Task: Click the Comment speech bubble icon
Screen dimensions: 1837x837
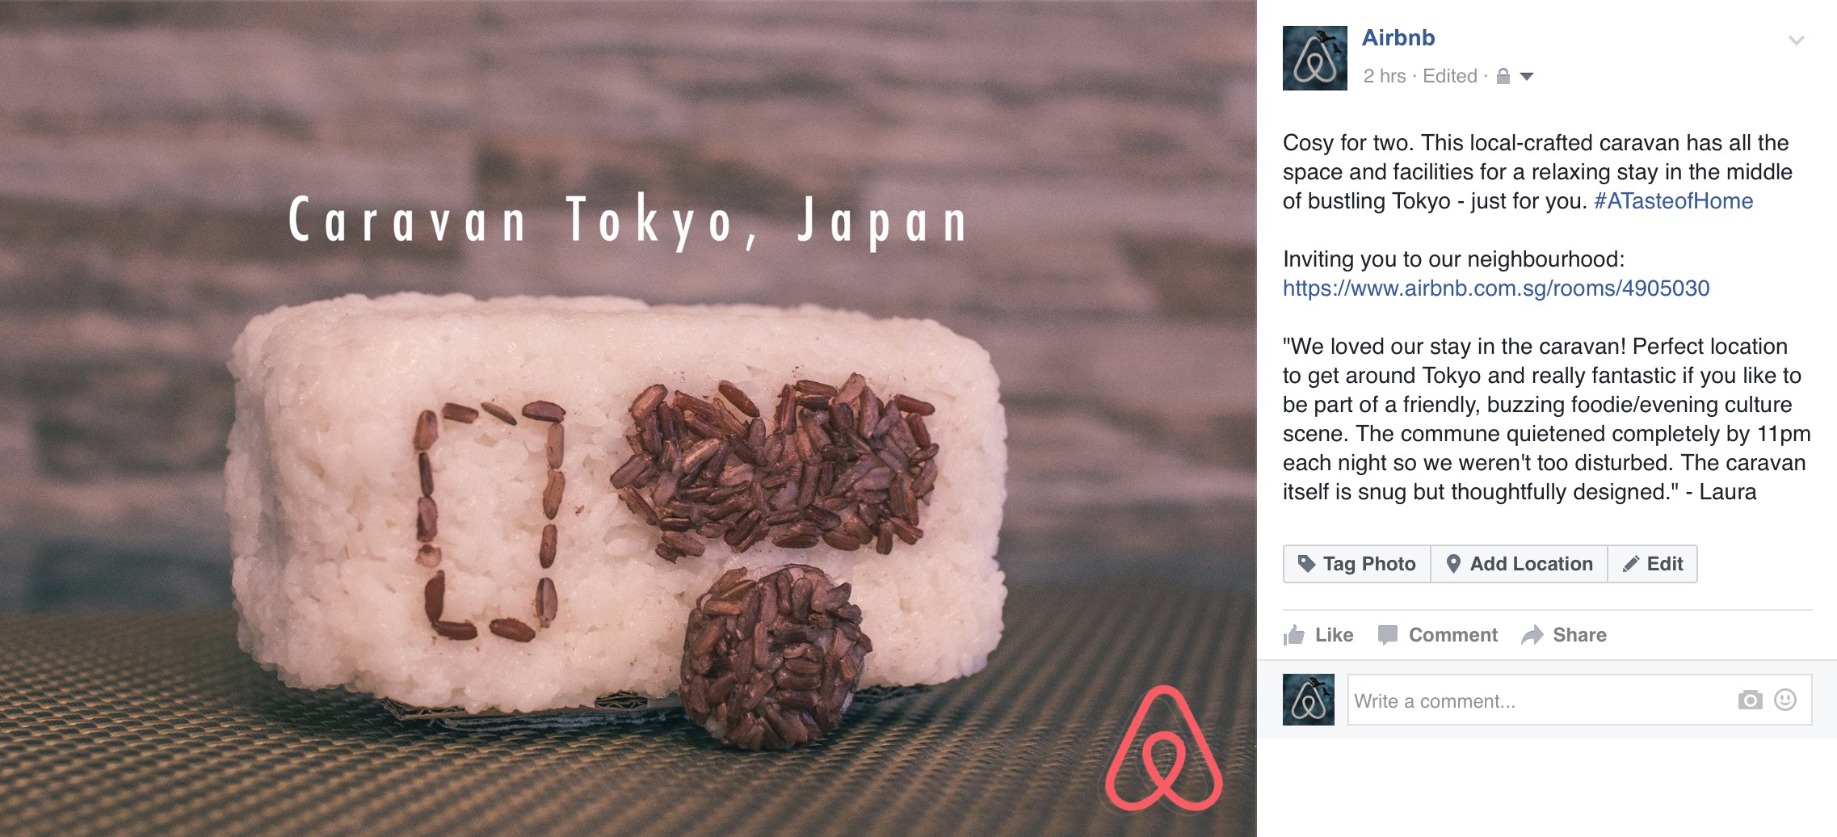Action: point(1387,635)
